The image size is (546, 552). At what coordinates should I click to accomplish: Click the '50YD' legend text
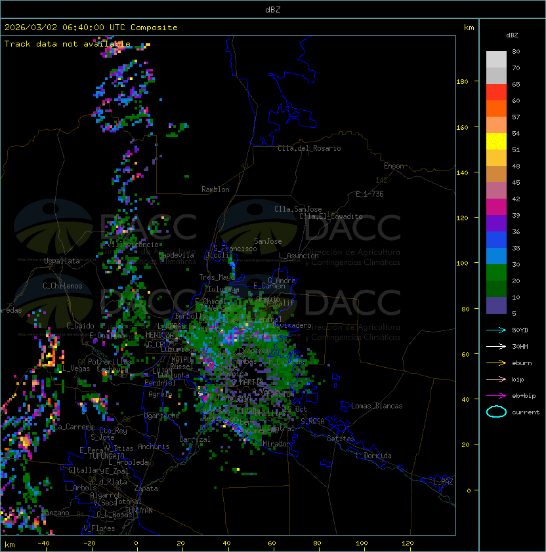[520, 330]
